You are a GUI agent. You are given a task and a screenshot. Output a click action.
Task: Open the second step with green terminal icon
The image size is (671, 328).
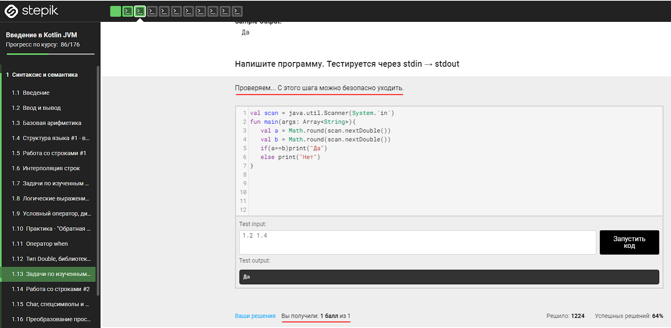(x=127, y=11)
